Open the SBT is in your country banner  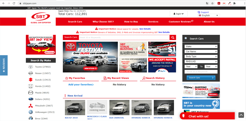point(201,104)
